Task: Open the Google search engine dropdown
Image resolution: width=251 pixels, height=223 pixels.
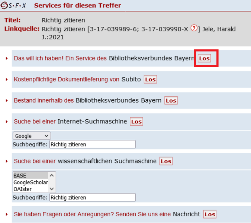Action: (32, 136)
